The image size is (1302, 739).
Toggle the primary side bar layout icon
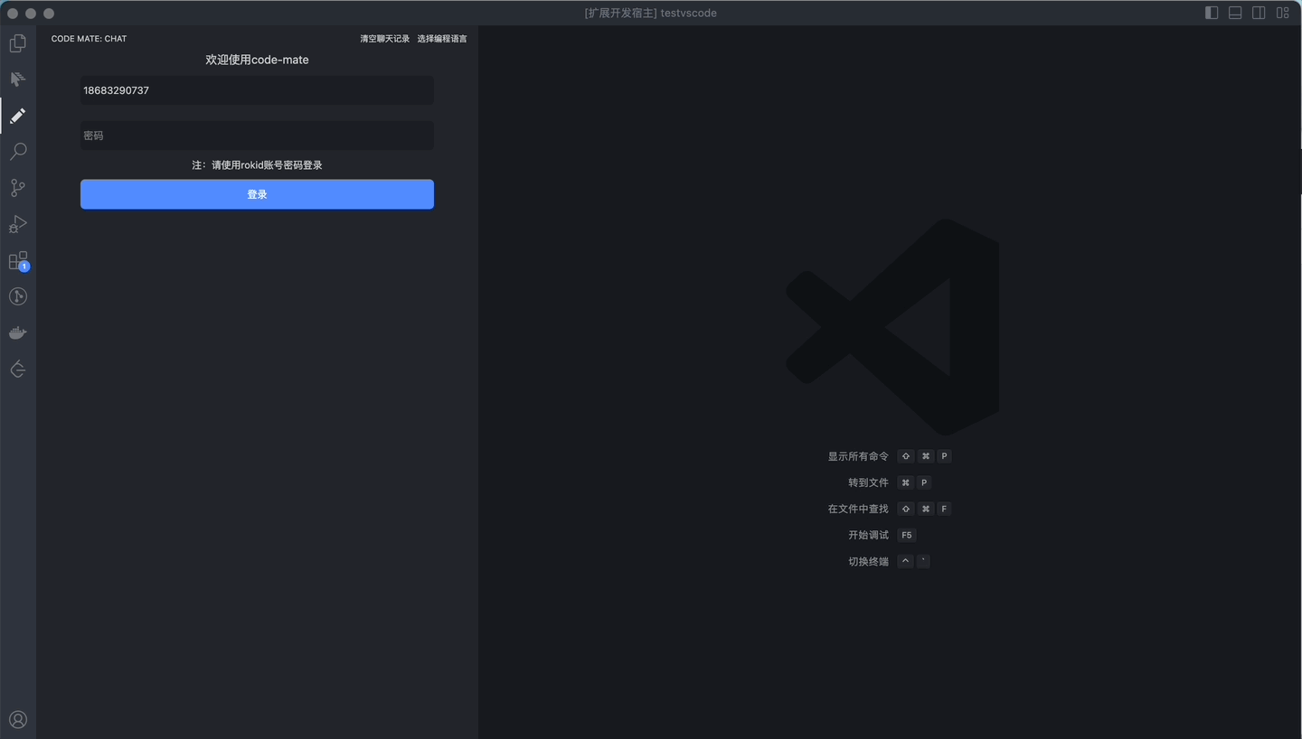(x=1212, y=13)
